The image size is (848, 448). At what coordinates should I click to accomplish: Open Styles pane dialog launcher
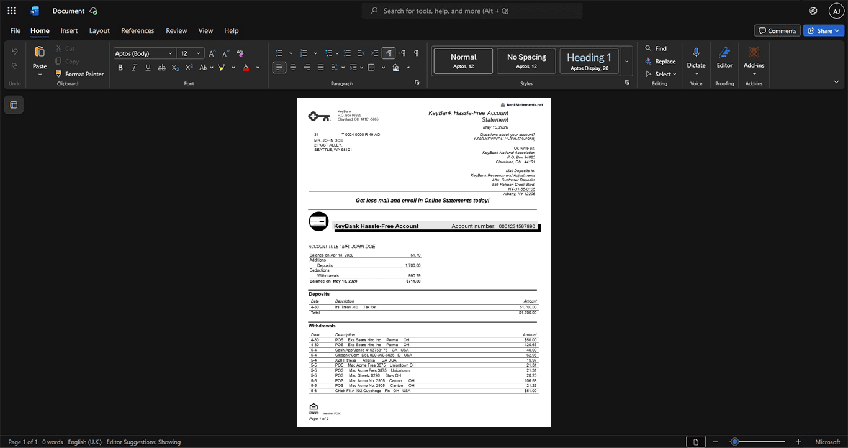tap(627, 83)
